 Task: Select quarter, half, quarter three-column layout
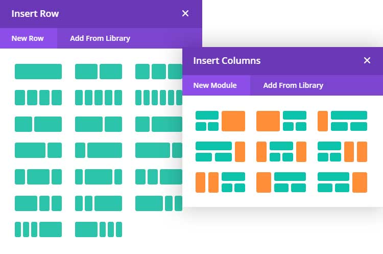pyautogui.click(x=38, y=176)
